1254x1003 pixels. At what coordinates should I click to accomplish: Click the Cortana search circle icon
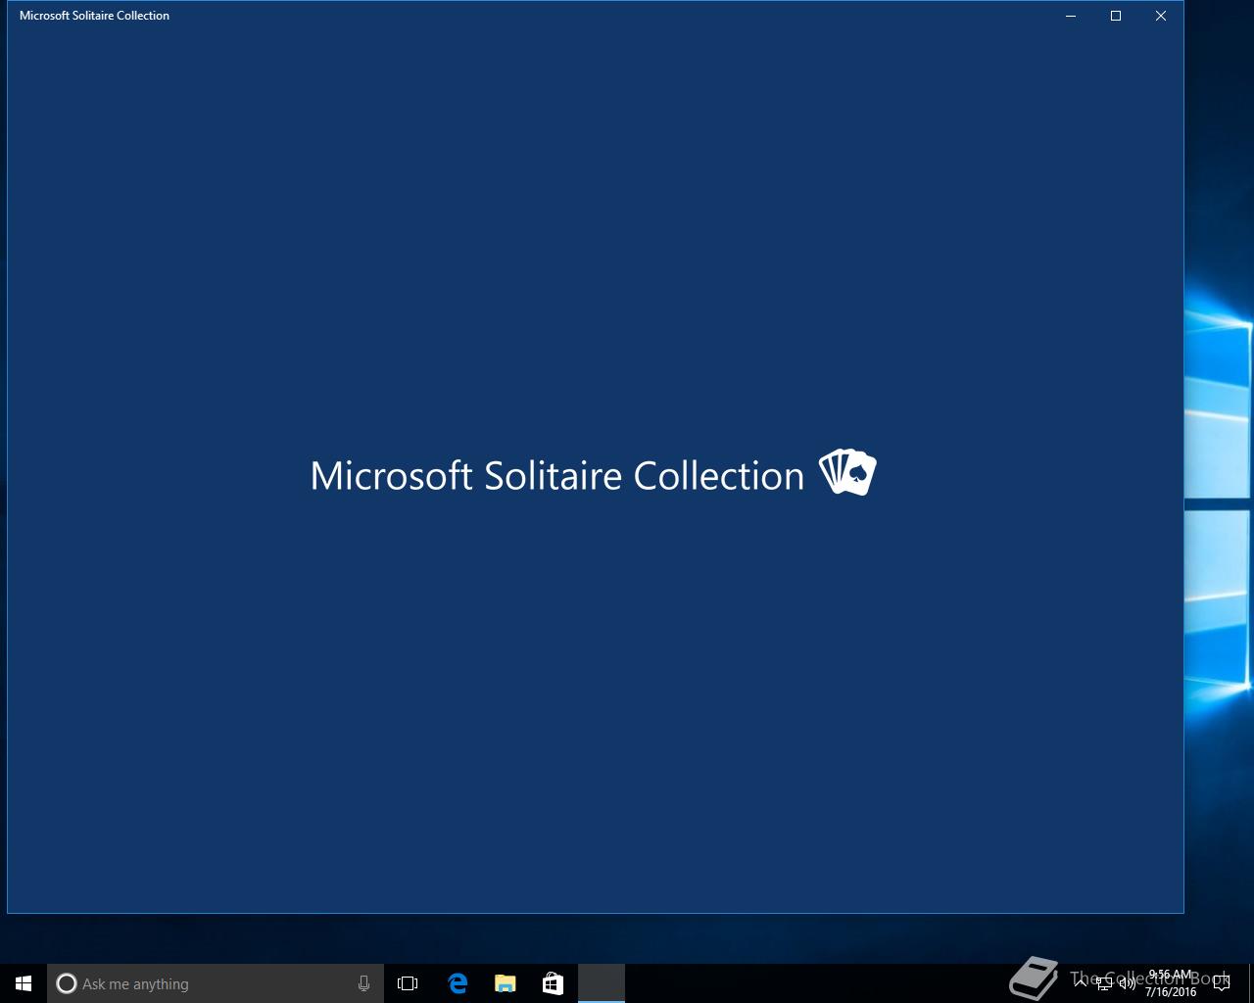(x=67, y=983)
